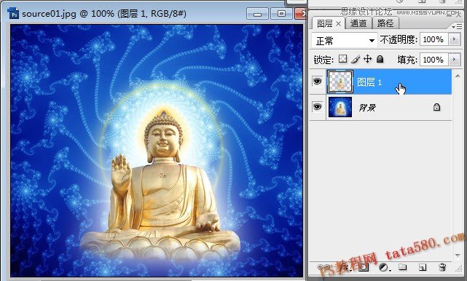Click the Photoshop document icon in title bar
Viewport: 467px width, 281px height.
pos(13,13)
